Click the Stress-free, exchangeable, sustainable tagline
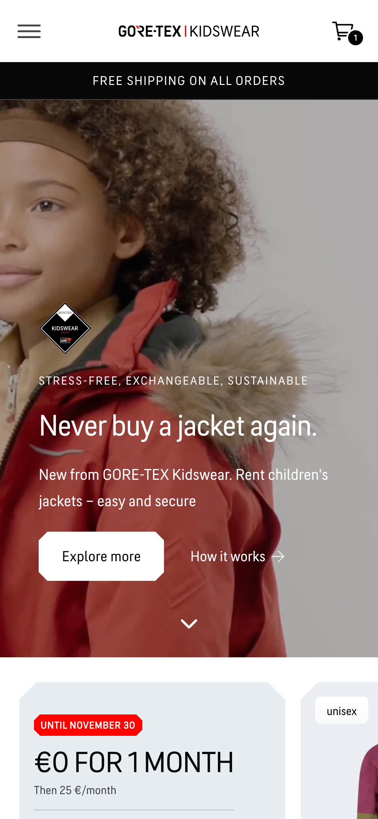 coord(173,381)
